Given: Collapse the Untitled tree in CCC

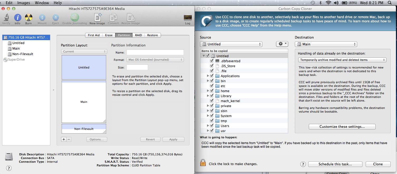Looking at the screenshot, I should pos(203,56).
